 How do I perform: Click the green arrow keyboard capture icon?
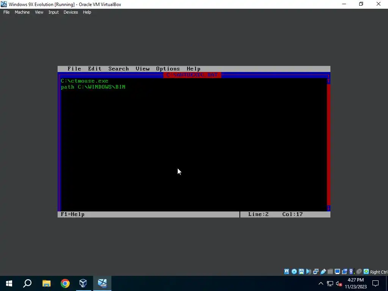[366, 272]
